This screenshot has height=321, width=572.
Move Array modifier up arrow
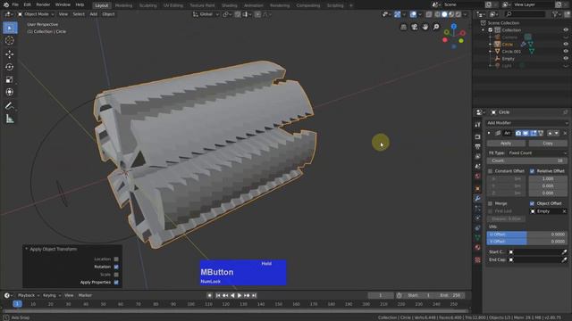(x=551, y=133)
